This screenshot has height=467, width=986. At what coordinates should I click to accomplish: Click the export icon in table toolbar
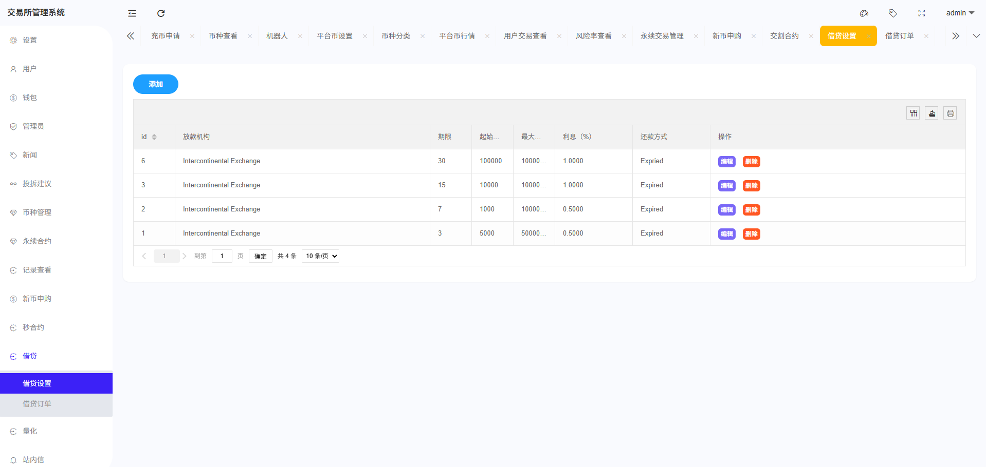(932, 113)
